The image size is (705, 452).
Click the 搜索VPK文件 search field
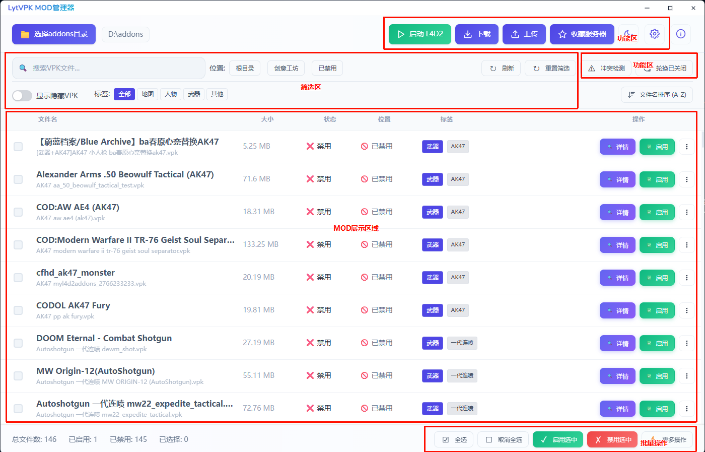click(108, 68)
